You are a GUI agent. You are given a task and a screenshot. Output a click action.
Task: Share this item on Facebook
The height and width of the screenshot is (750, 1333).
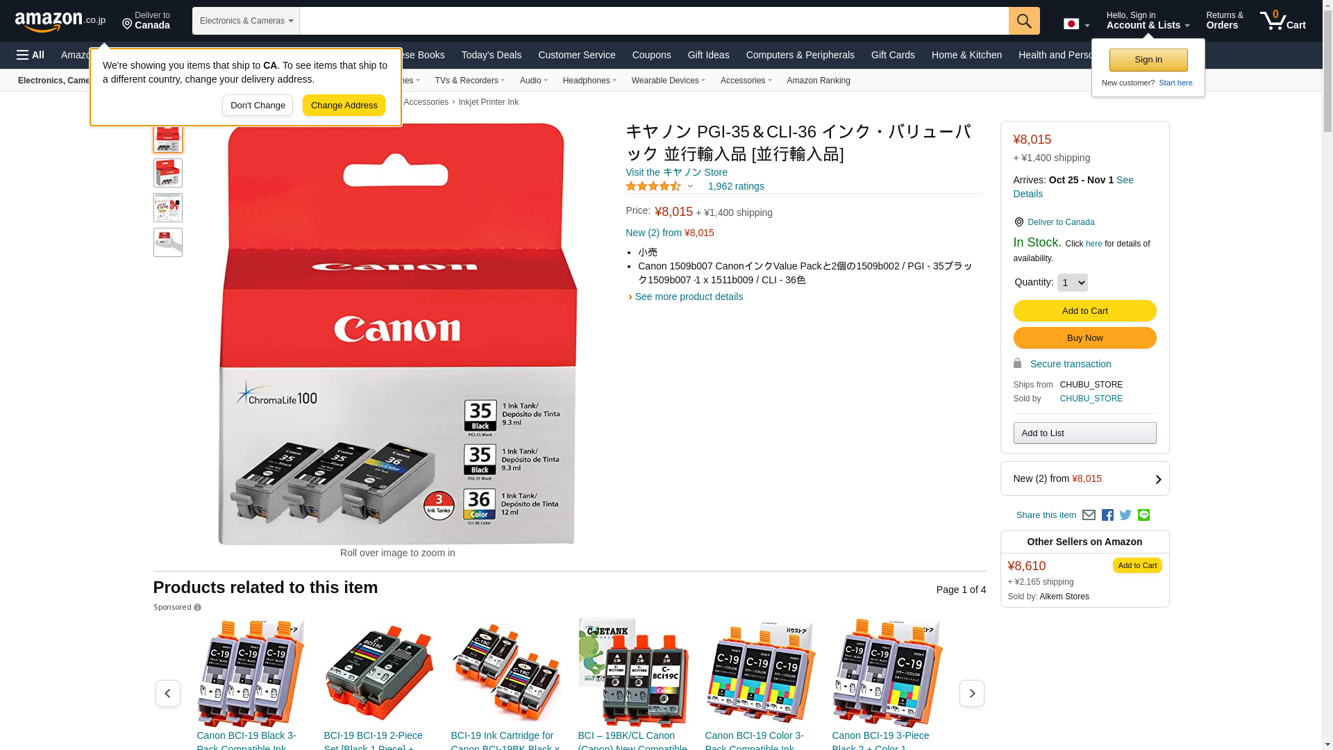1107,515
